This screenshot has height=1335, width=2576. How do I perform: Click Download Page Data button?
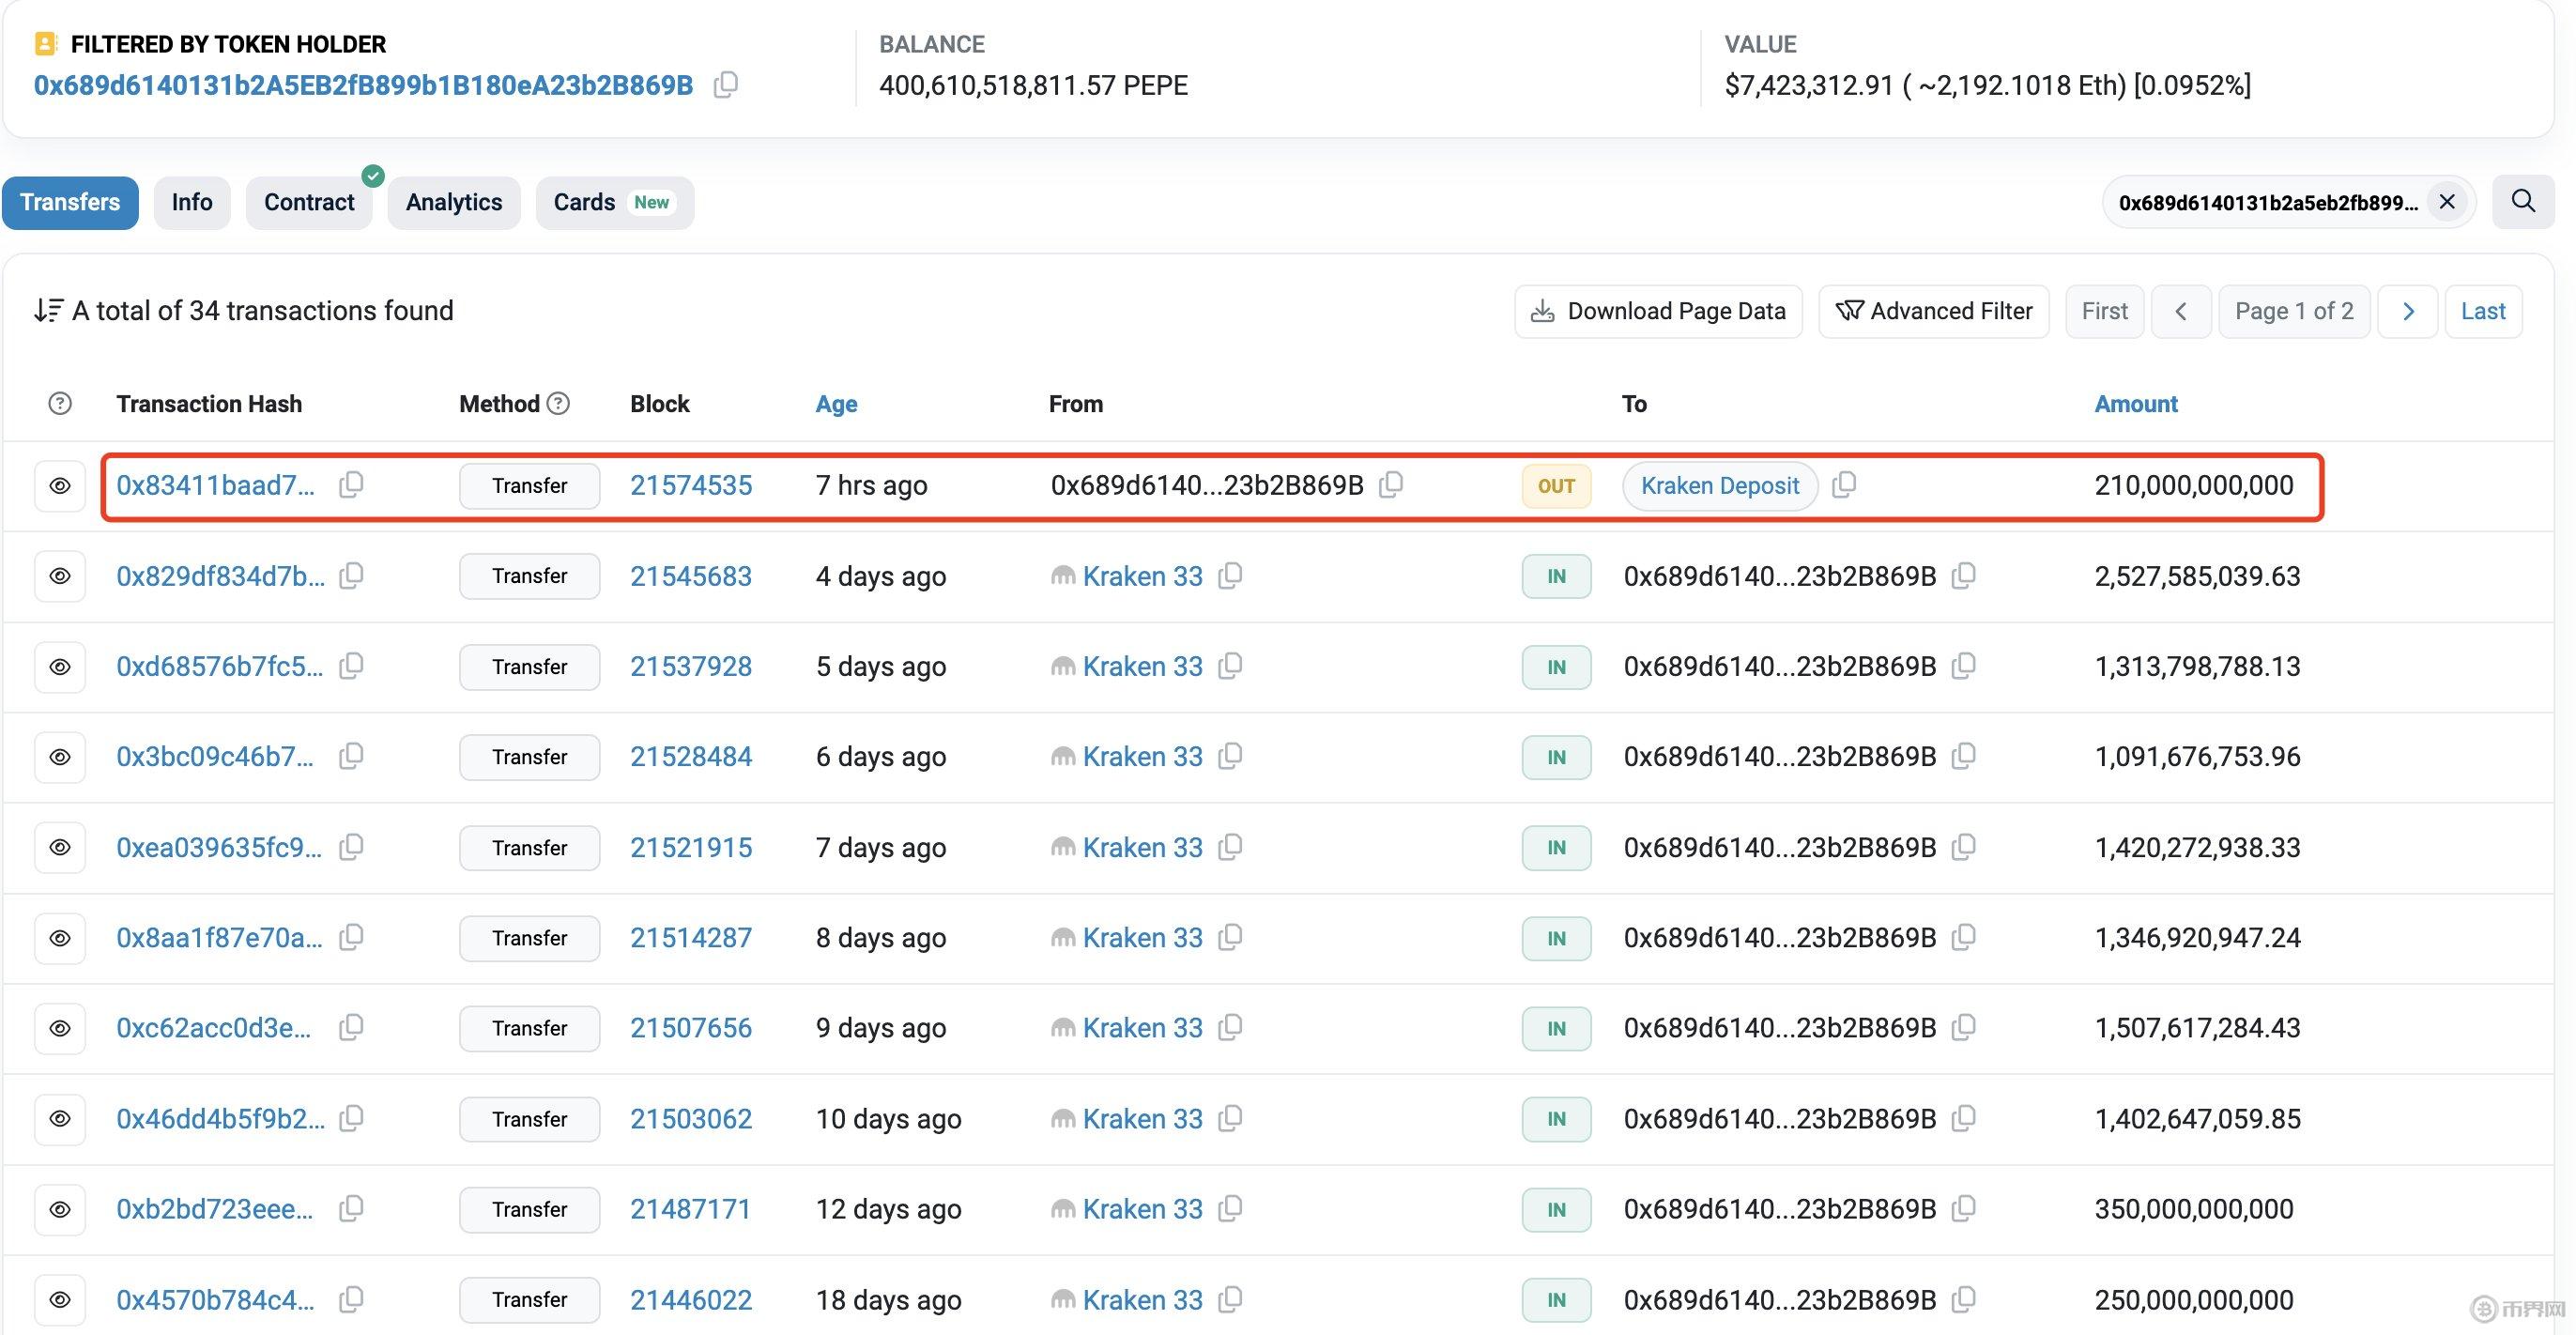click(x=1658, y=311)
